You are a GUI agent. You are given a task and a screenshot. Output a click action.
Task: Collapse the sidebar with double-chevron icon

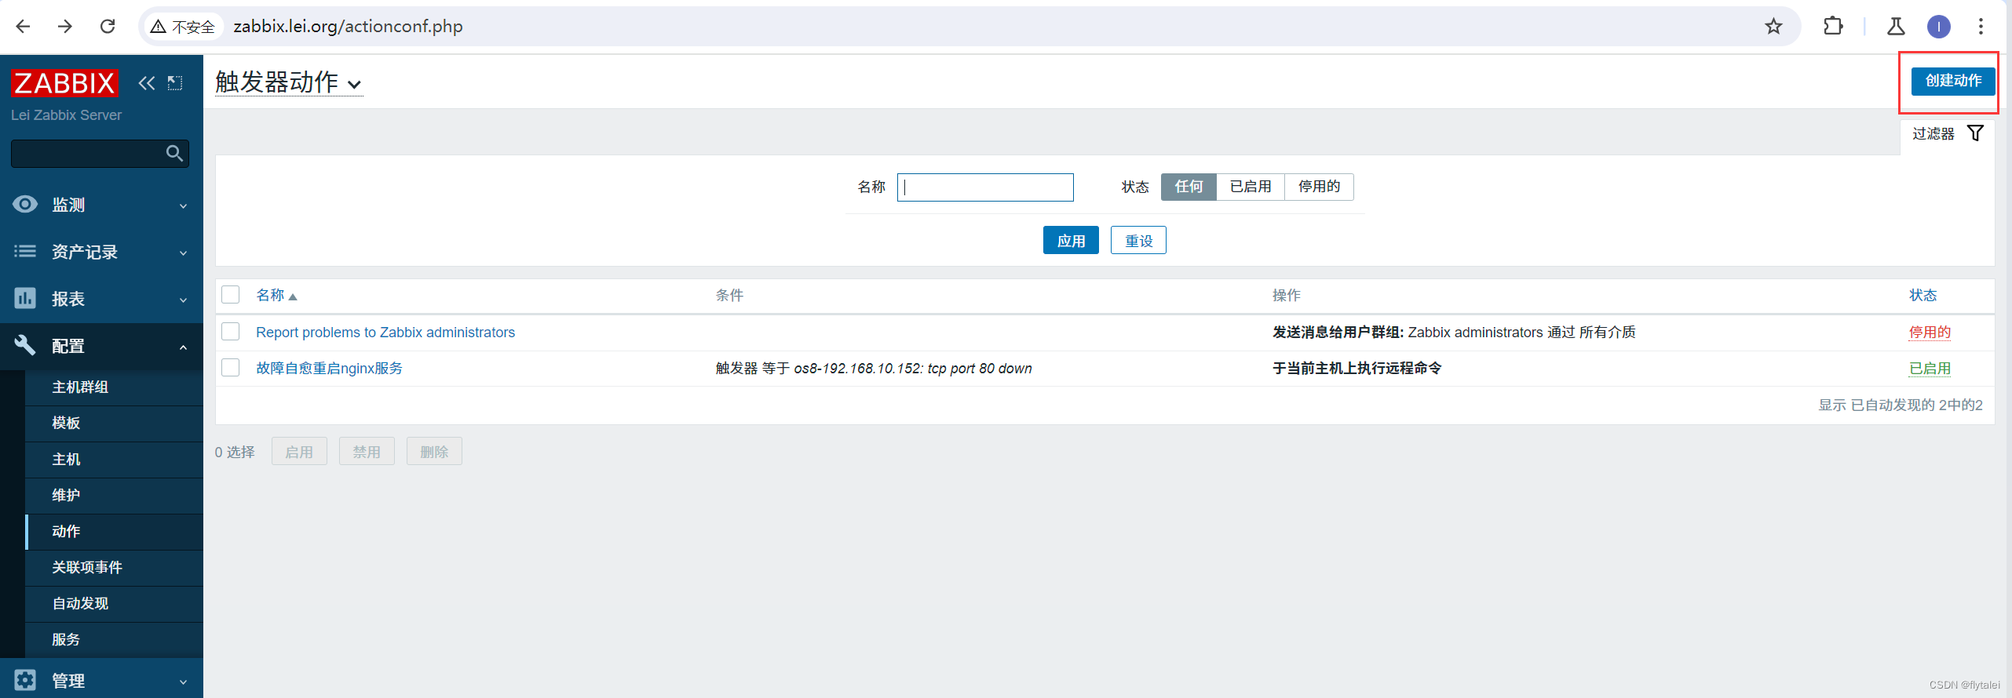tap(147, 83)
